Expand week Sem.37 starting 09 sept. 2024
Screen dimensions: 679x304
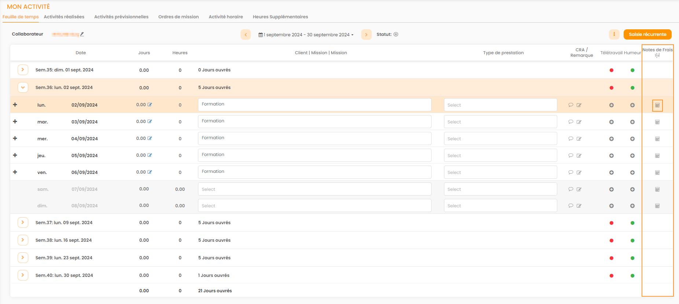[23, 223]
